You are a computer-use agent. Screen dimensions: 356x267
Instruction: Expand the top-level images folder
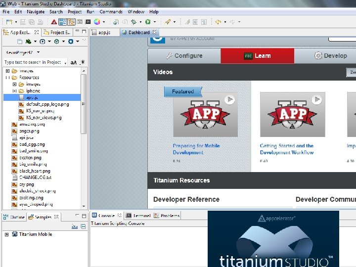tap(8, 71)
